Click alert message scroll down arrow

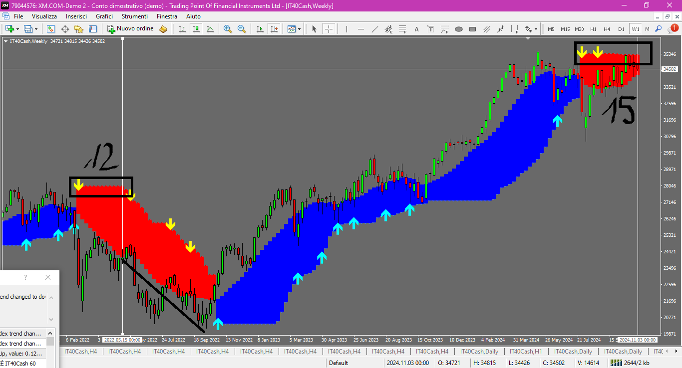pos(51,319)
